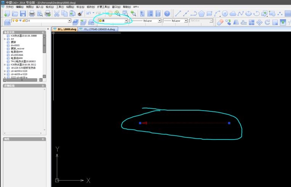Click the Revision Cloud tool
The width and height of the screenshot is (291, 187).
click(233, 14)
